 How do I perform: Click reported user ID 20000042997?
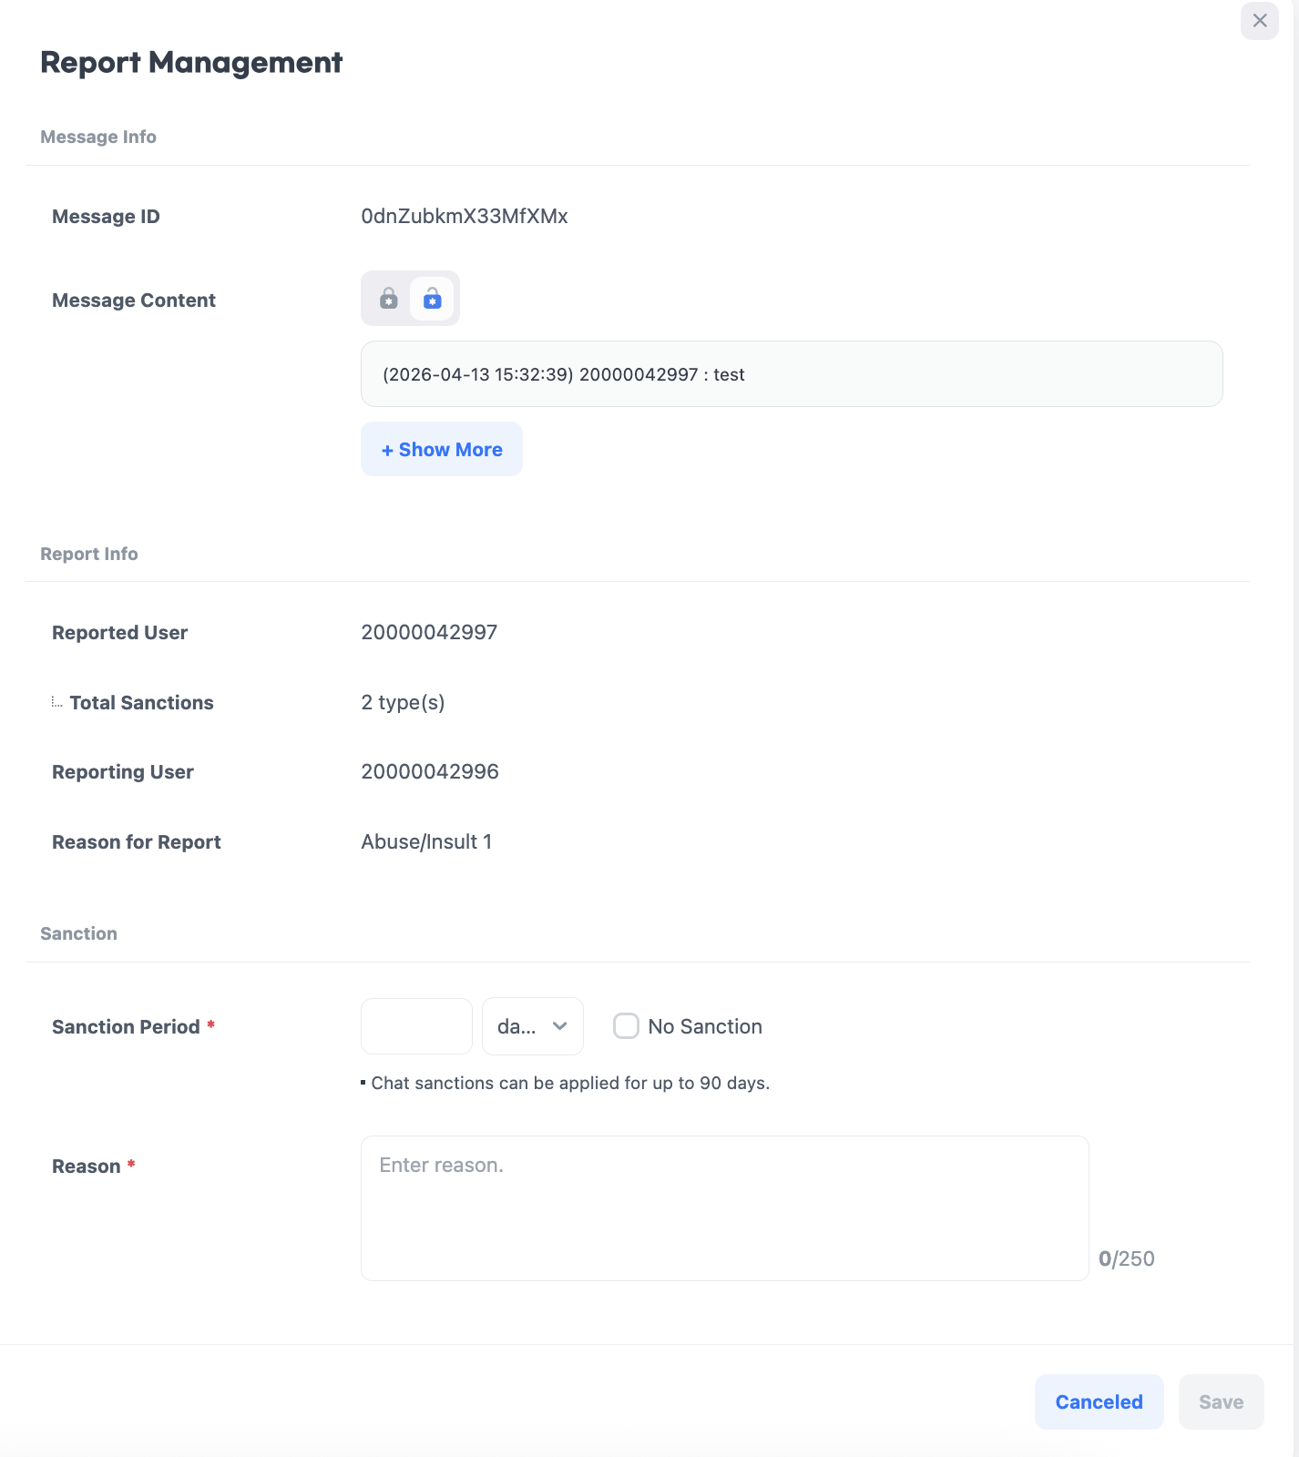pyautogui.click(x=429, y=633)
